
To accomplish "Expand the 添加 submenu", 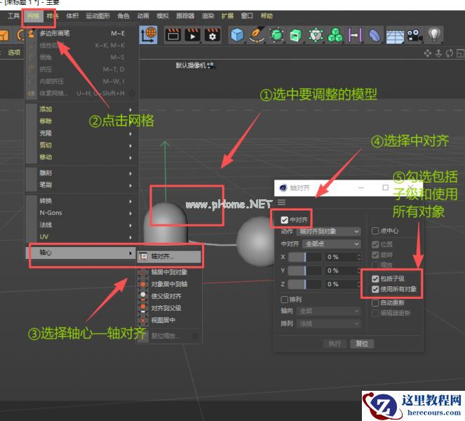I will pos(81,109).
